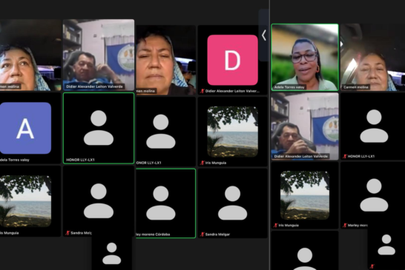Click muted mic icon beside truncated Sandra Melg label
Image resolution: width=405 pixels, height=270 pixels.
[x=67, y=232]
